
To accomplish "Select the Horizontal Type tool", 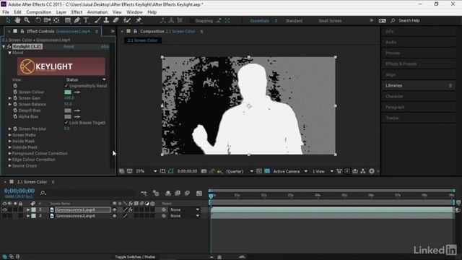I will (86, 20).
